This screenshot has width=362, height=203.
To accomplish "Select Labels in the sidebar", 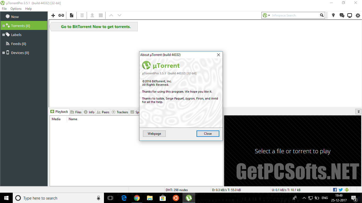I will click(24, 35).
